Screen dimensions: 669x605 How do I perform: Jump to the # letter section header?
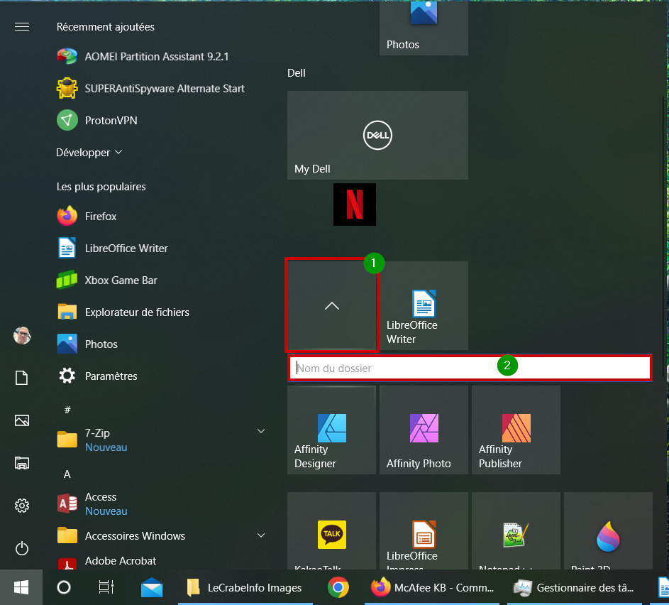pyautogui.click(x=67, y=410)
